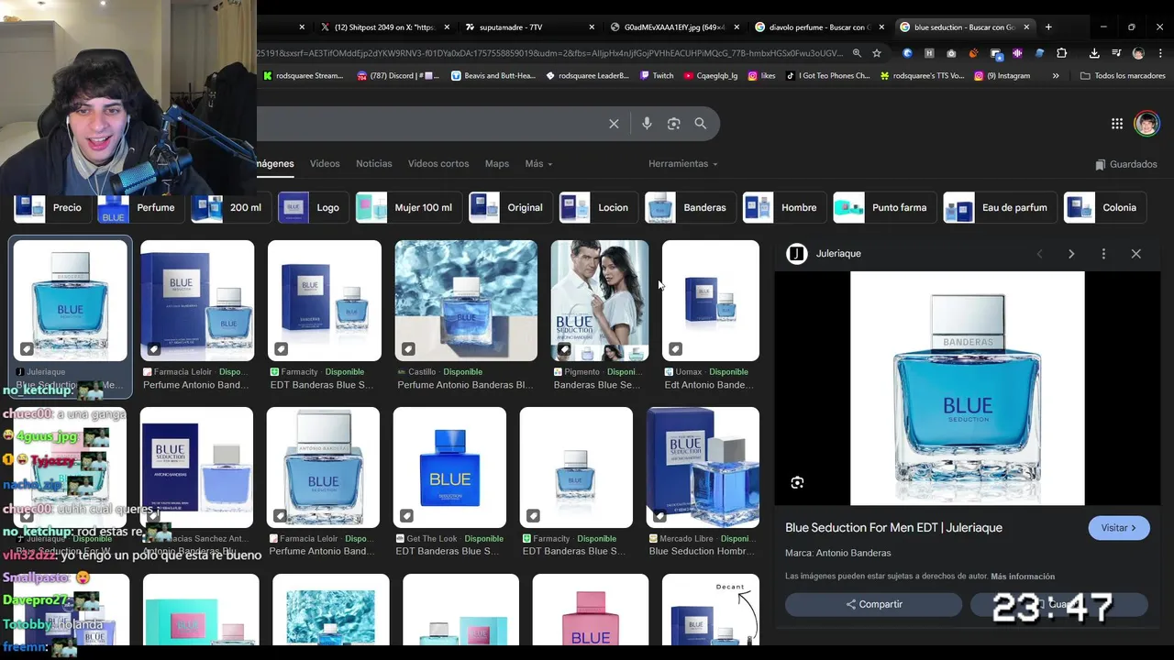Show the next image in preview panel
This screenshot has width=1174, height=660.
pos(1071,254)
